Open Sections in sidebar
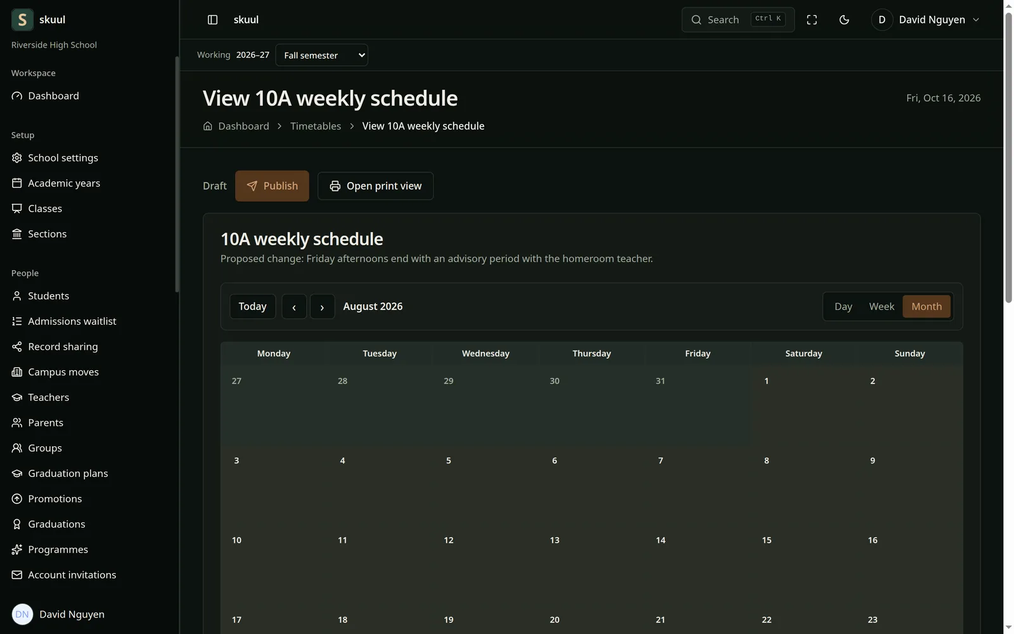1014x634 pixels. click(89, 234)
